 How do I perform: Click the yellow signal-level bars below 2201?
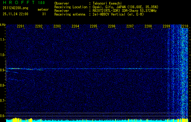(15, 120)
